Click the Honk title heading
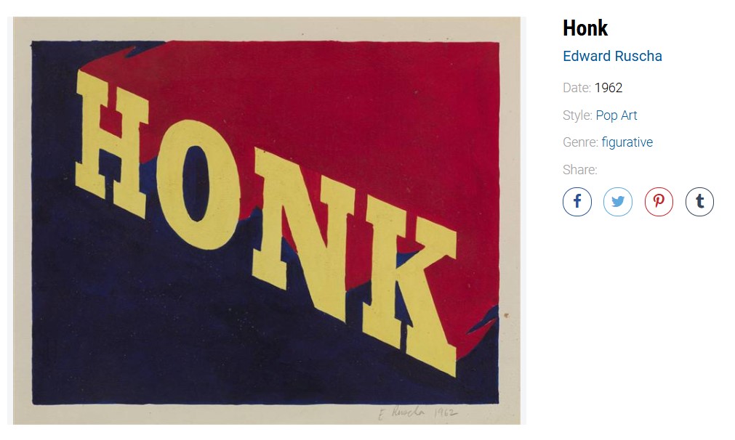Screen dimensions: 735x440 click(585, 28)
